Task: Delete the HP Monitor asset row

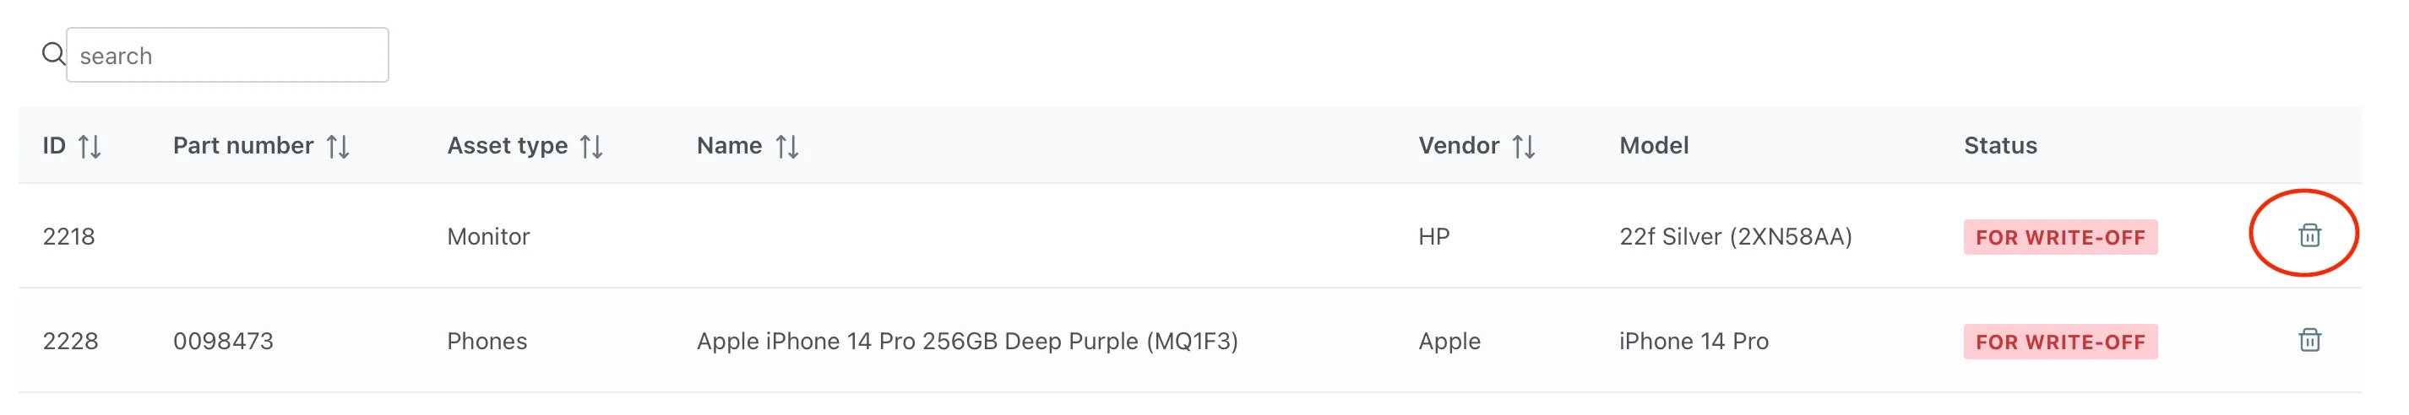Action: click(2309, 235)
